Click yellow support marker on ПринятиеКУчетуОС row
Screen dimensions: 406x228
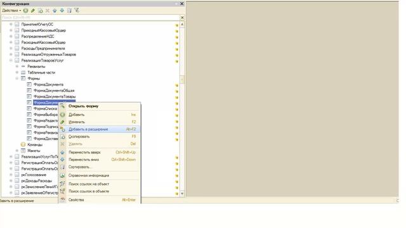coord(177,25)
